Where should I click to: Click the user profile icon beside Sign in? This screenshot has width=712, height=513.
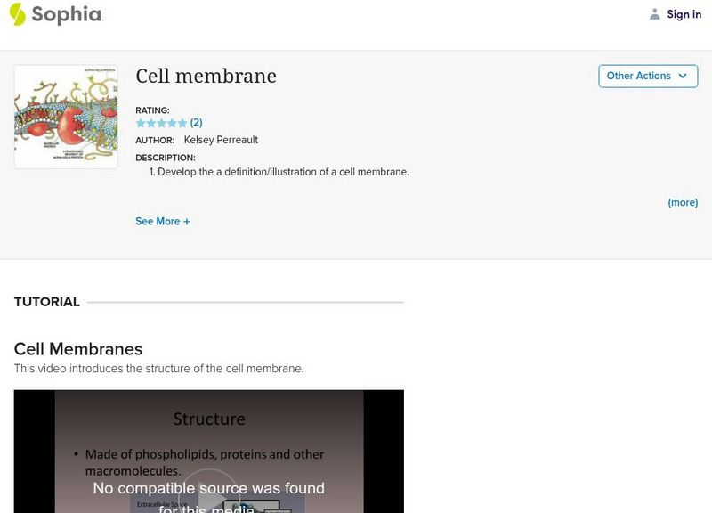(x=653, y=14)
